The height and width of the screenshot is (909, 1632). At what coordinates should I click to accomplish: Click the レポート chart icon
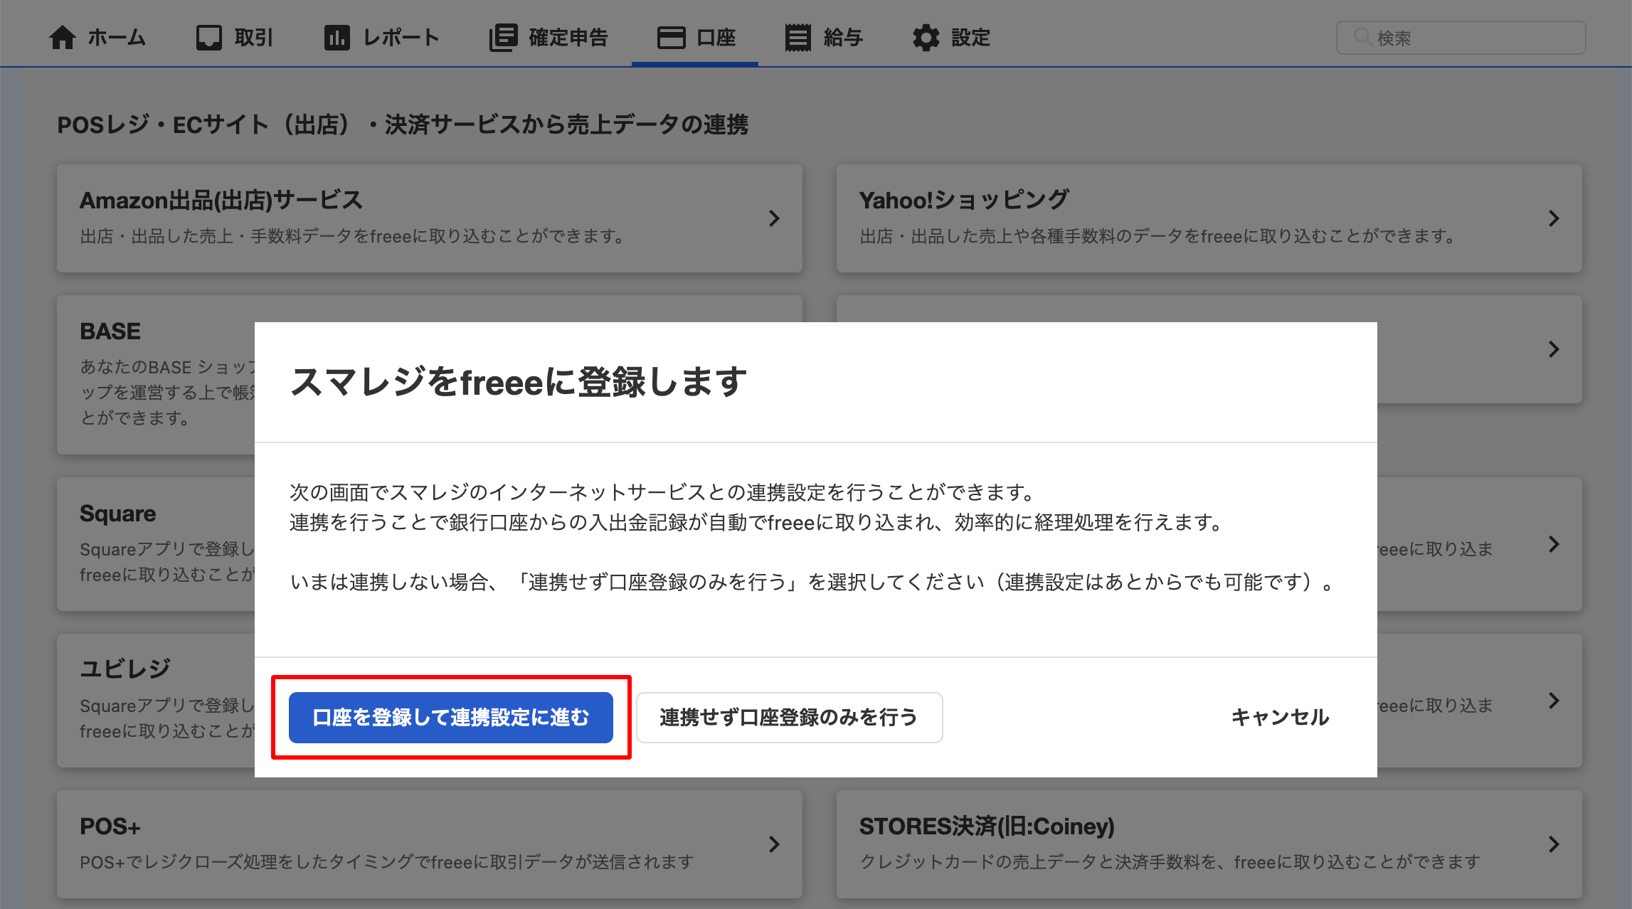[x=337, y=38]
